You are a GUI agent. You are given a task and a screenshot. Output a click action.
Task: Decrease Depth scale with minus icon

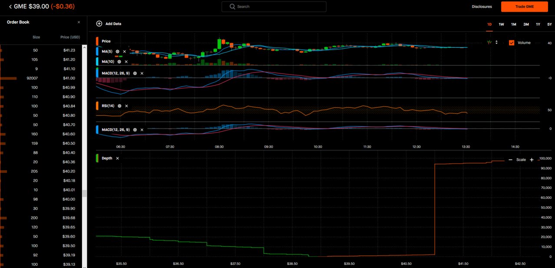[x=510, y=160]
